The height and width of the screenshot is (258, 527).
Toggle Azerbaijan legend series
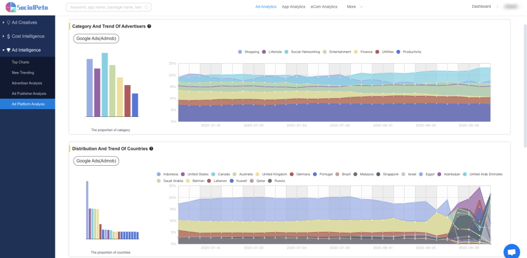coord(448,174)
